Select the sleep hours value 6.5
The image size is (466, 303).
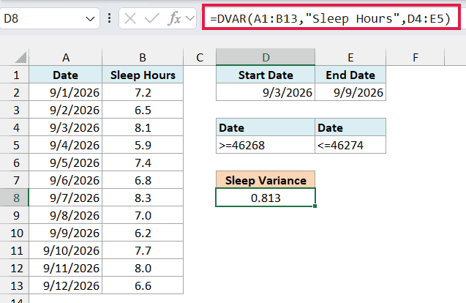(143, 110)
